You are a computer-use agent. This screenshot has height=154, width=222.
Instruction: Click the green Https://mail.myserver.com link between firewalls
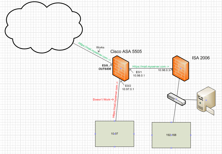(151, 66)
